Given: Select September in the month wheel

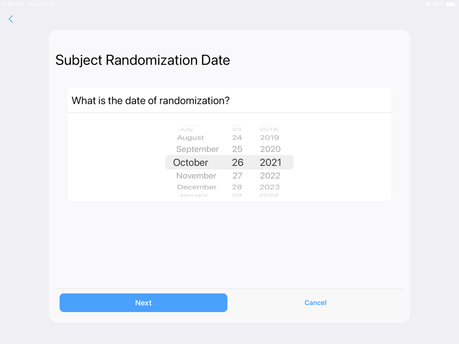Looking at the screenshot, I should pyautogui.click(x=197, y=149).
